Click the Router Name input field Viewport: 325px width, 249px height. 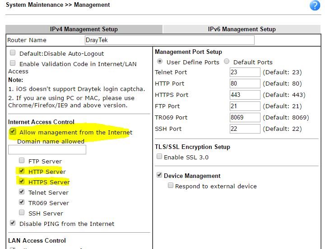tap(169, 40)
